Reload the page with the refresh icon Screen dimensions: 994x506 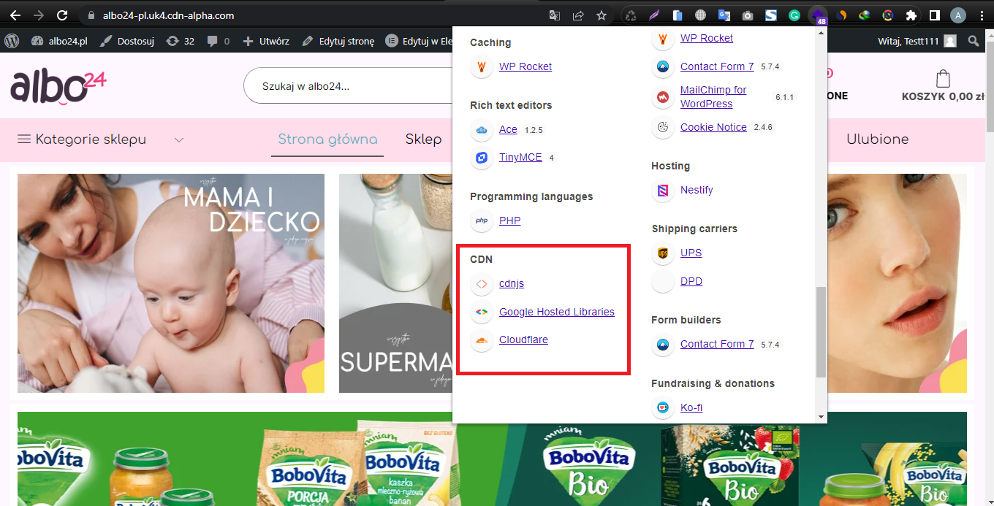click(62, 15)
